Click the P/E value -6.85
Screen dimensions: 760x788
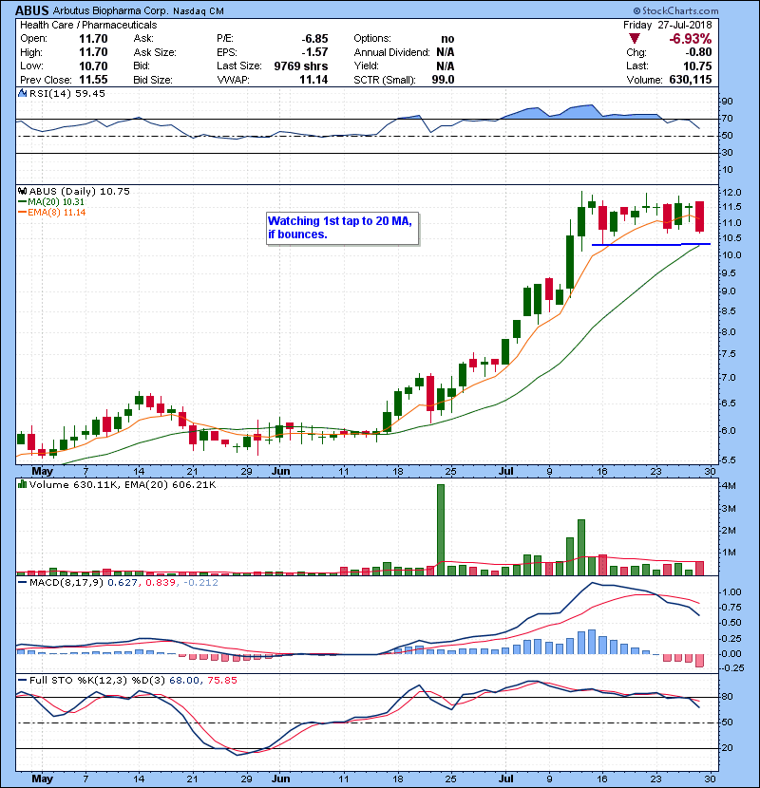click(x=314, y=39)
